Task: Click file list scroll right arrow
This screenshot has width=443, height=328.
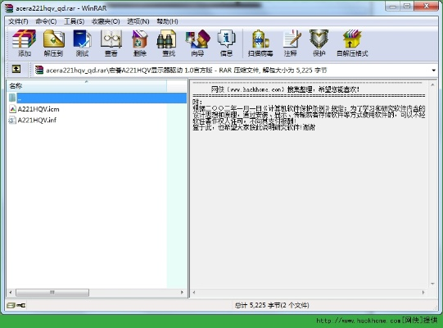Action: tap(183, 293)
